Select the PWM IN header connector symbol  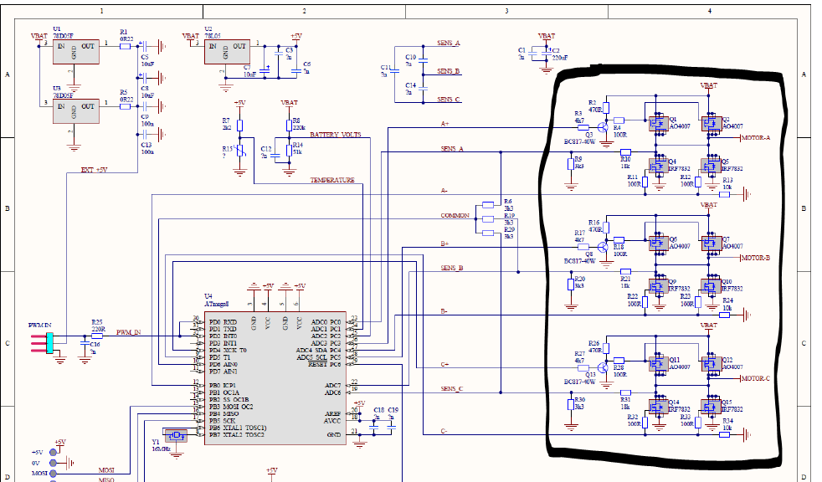(43, 342)
